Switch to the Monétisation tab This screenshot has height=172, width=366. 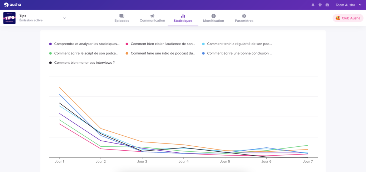[x=213, y=18]
